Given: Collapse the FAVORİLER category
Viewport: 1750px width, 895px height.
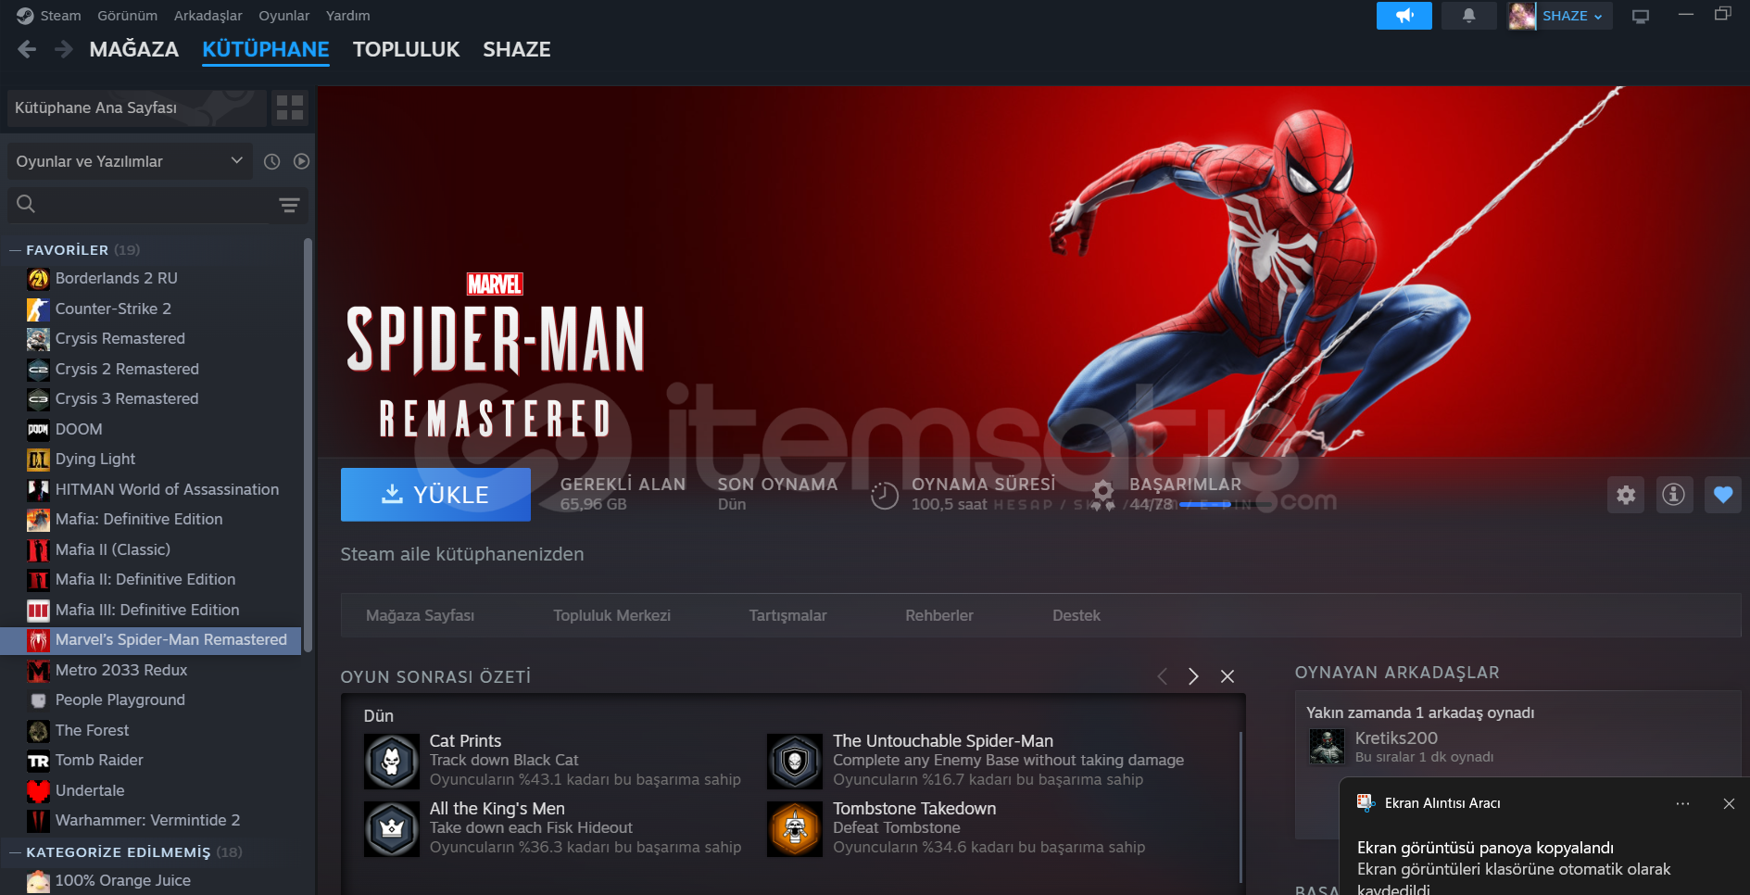Looking at the screenshot, I should click(15, 250).
